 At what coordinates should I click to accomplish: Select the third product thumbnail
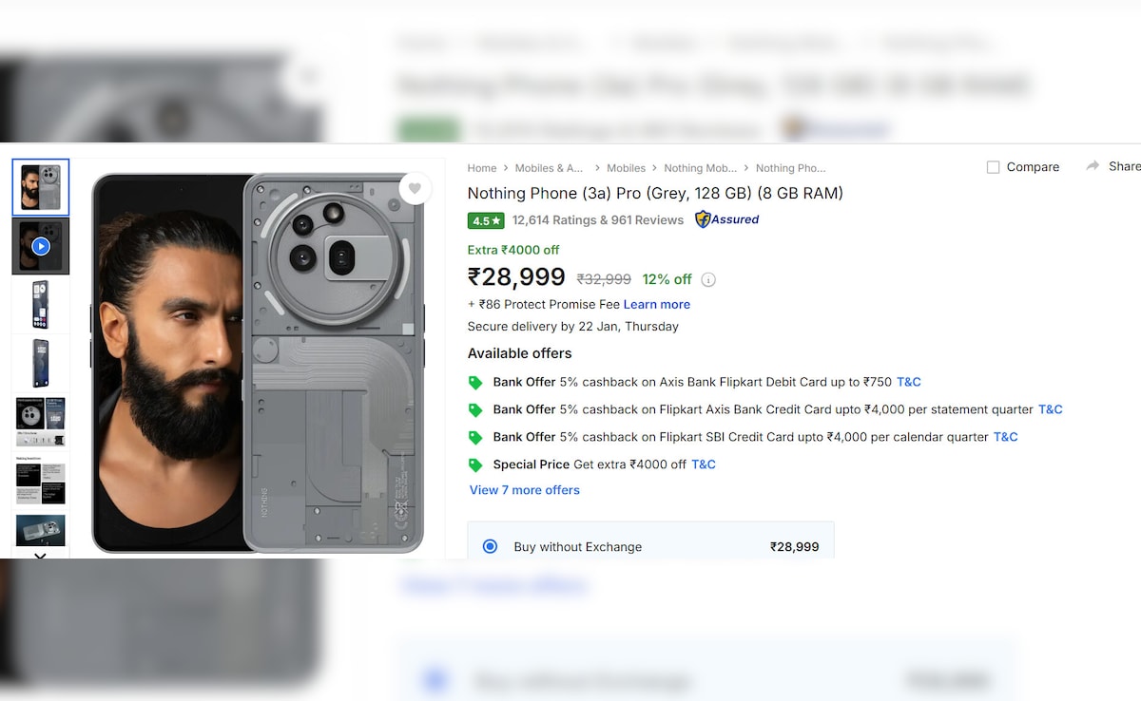click(40, 304)
